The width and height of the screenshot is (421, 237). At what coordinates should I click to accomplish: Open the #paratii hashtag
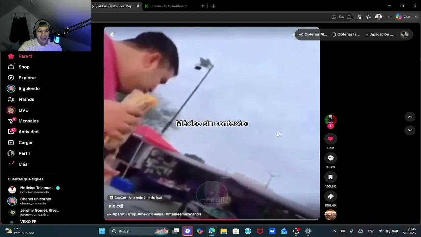pyautogui.click(x=119, y=214)
